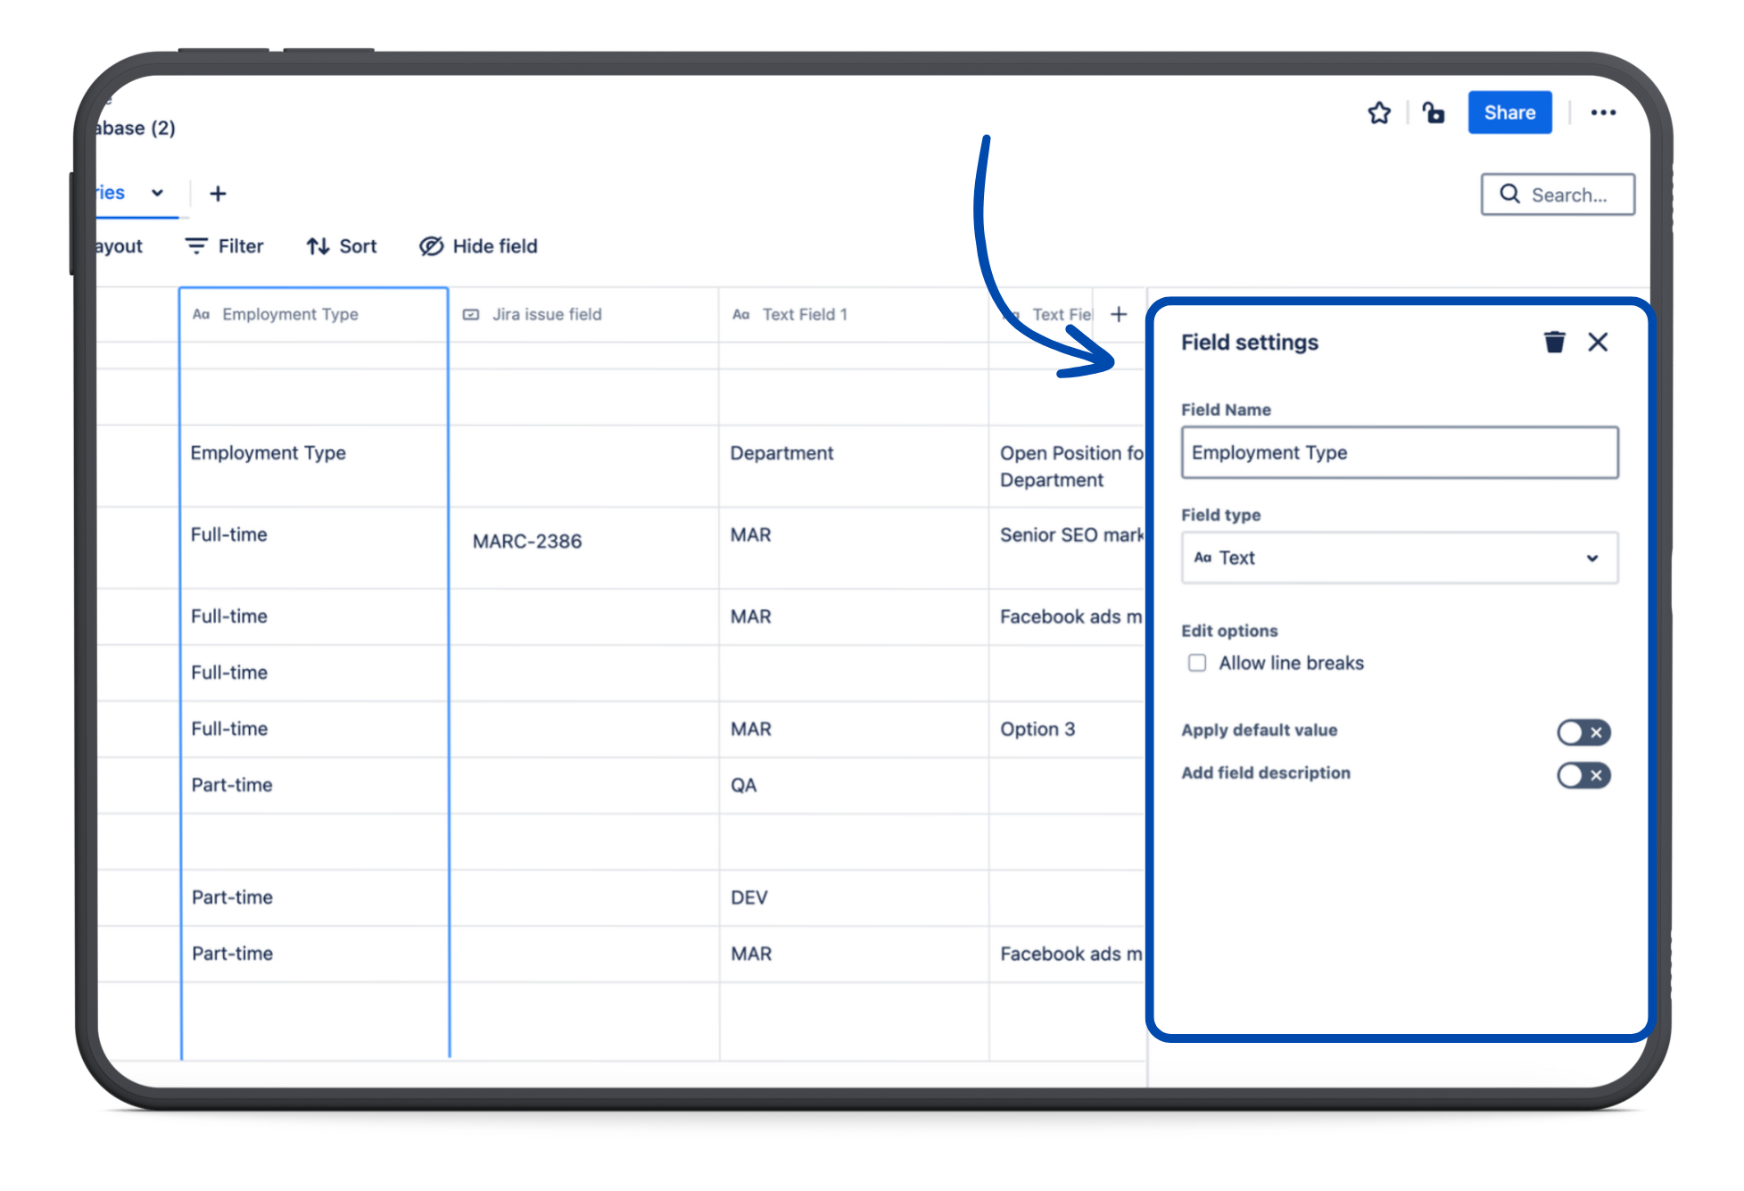The height and width of the screenshot is (1191, 1744).
Task: Click the add new view plus tab
Action: point(216,192)
